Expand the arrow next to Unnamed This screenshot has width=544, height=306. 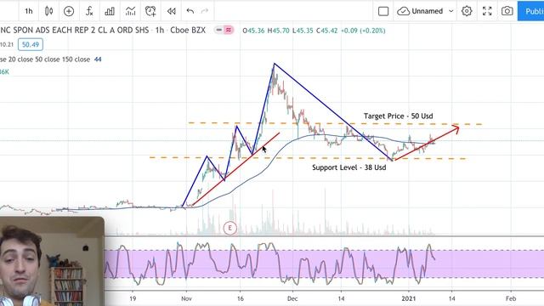coord(451,11)
